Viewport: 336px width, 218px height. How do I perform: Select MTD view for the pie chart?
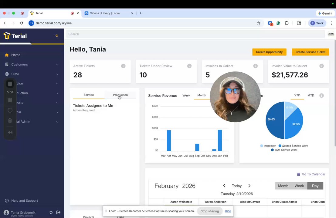[x=311, y=95]
